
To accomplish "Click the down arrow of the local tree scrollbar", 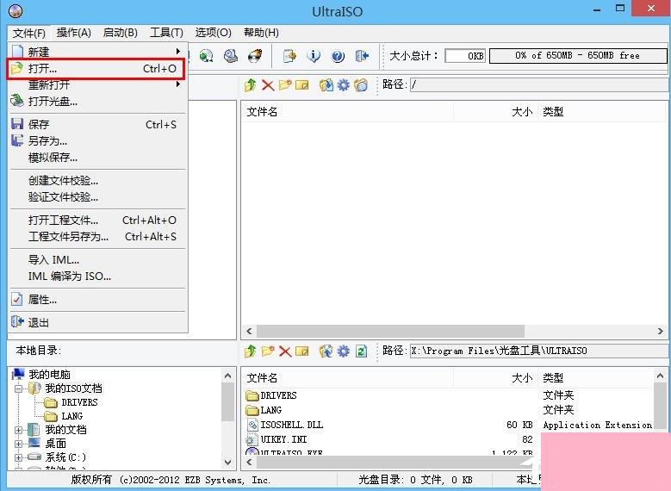I will point(228,462).
